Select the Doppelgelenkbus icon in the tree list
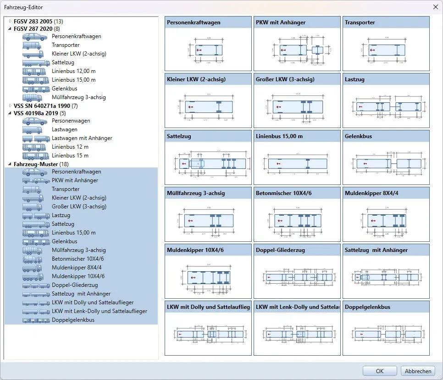443x380 pixels. click(x=36, y=320)
